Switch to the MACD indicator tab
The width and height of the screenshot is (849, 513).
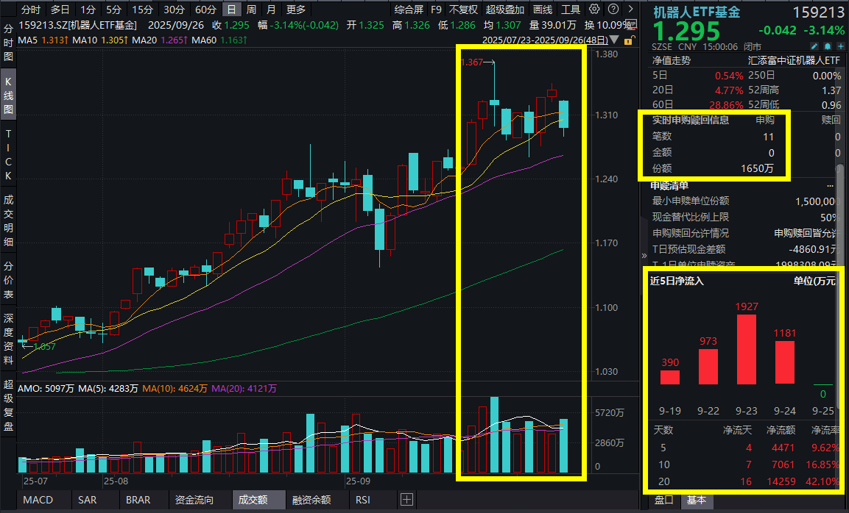38,500
